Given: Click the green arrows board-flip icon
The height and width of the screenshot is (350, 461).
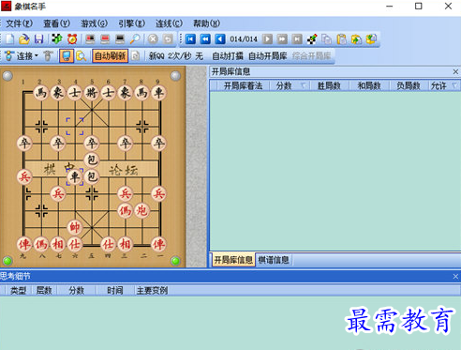Looking at the screenshot, I should click(x=57, y=39).
